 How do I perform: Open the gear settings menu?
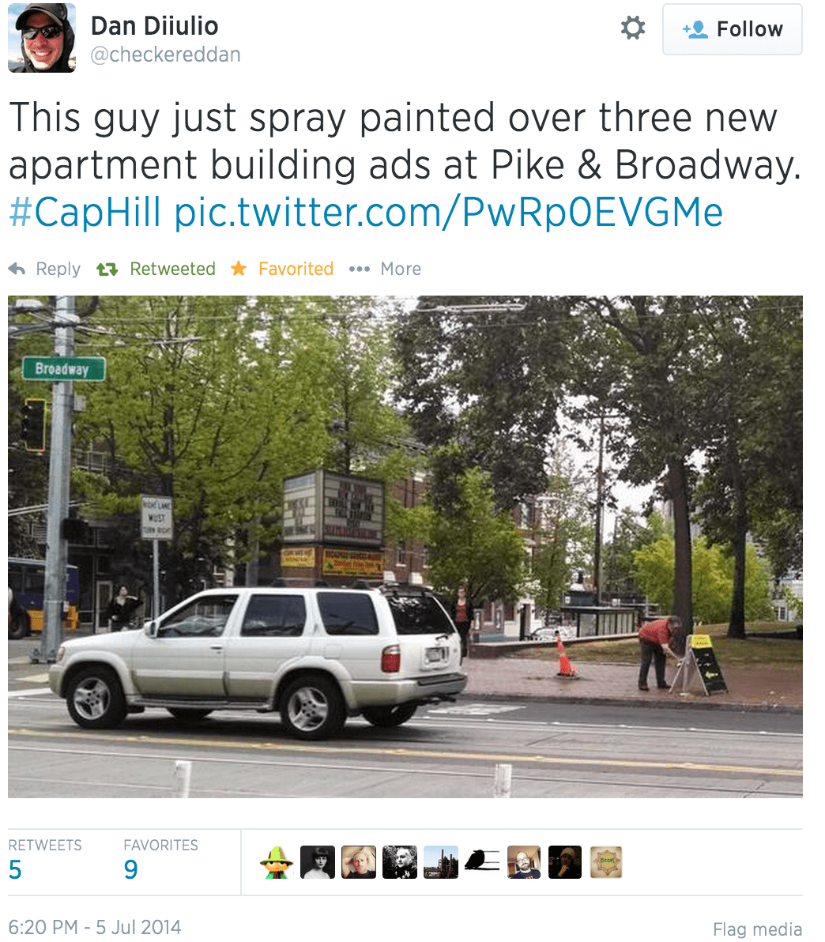632,28
